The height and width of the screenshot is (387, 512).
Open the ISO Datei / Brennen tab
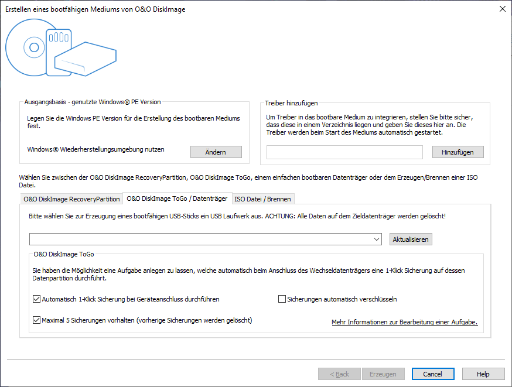(262, 199)
